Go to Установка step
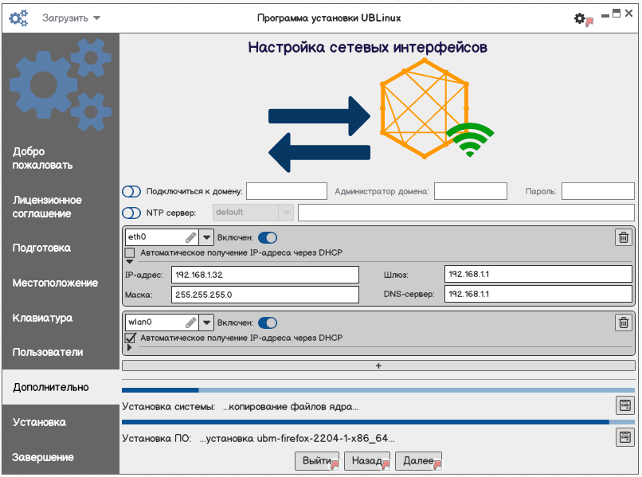Viewport: 642px width, 477px height. (39, 422)
